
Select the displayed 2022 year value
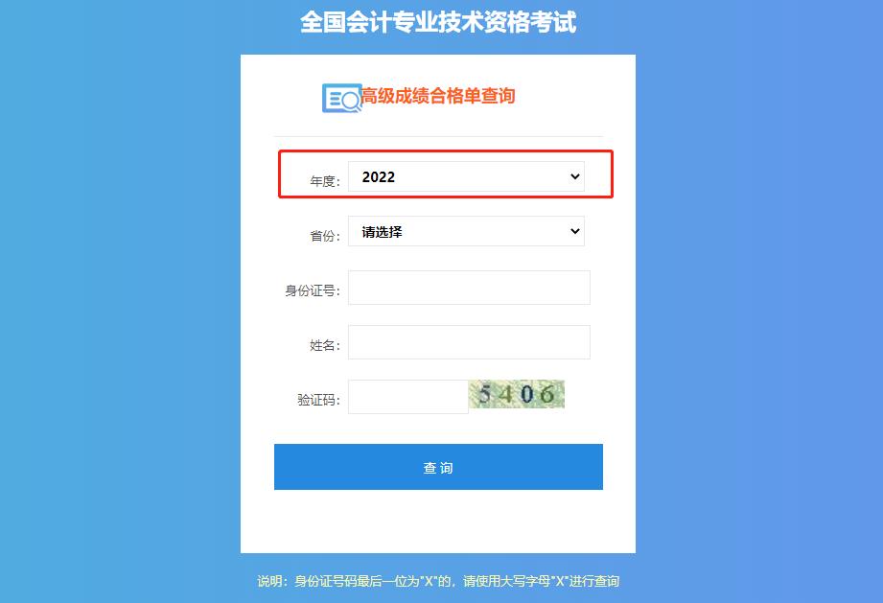(x=379, y=176)
